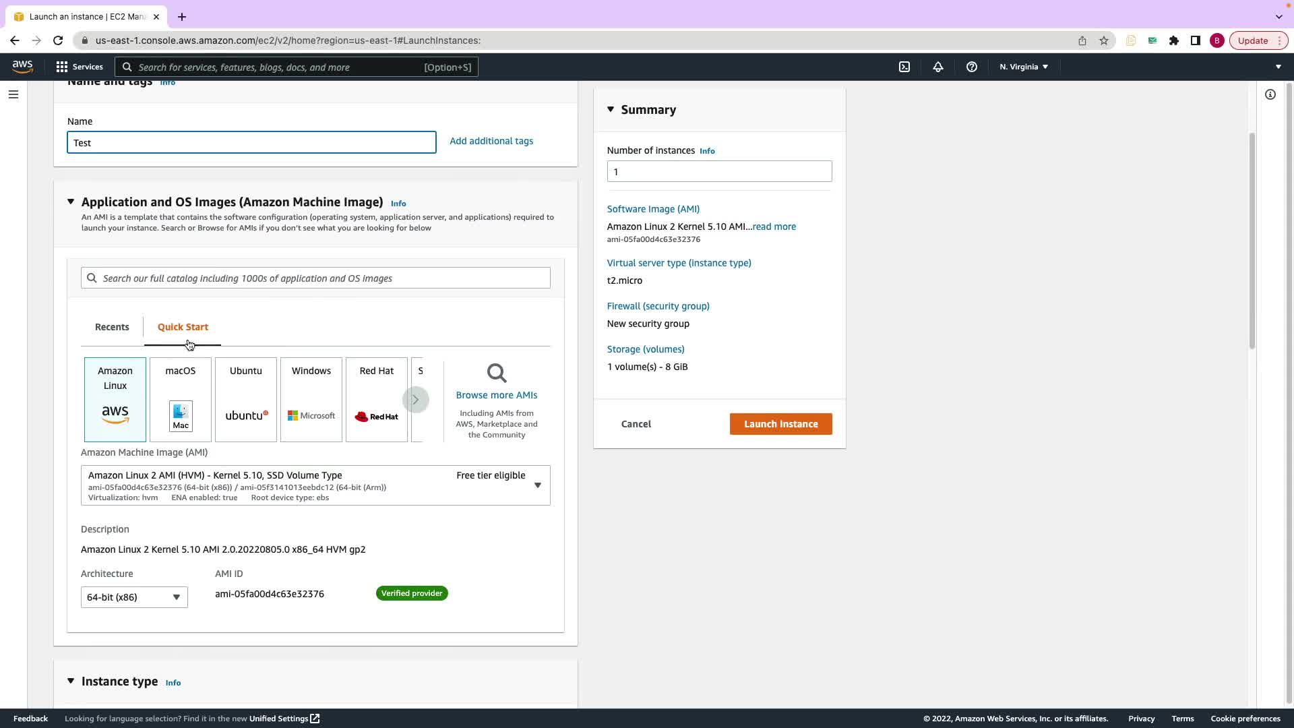Click the Add additional tags link
Screen dimensions: 1294x728
[491, 141]
